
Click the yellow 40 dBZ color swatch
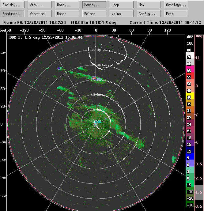[190, 96]
